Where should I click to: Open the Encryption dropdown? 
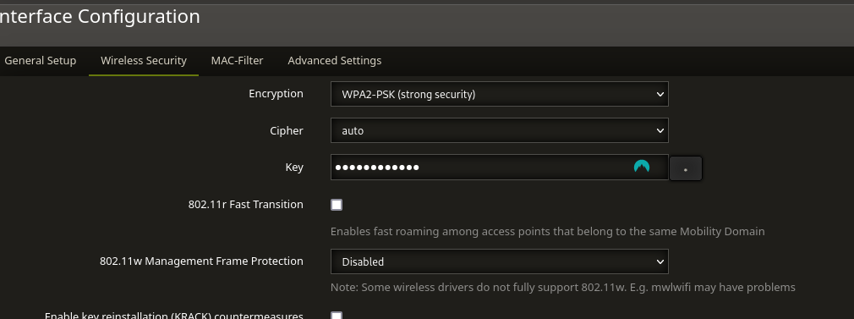coord(500,94)
